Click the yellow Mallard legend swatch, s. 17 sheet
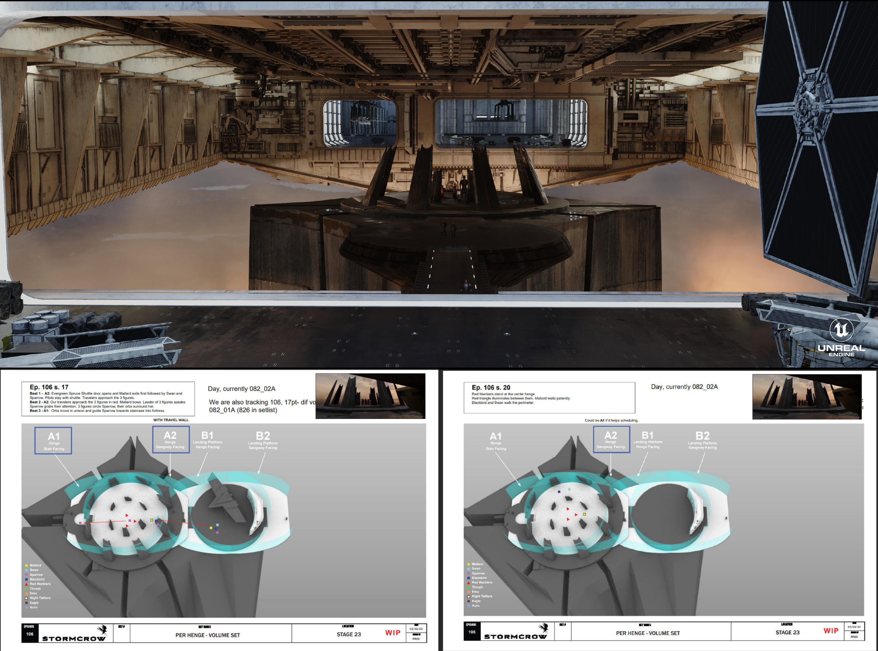878x651 pixels. 26,565
